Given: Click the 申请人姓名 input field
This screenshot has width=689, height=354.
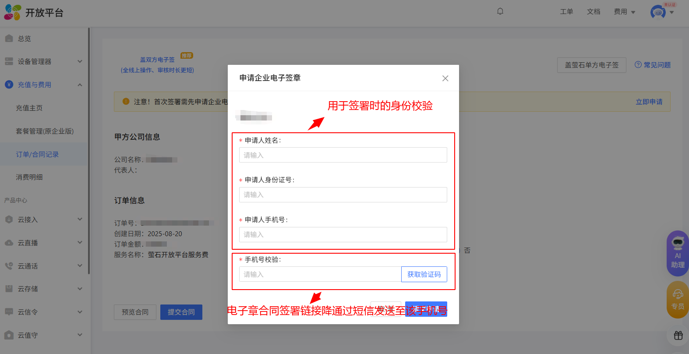Looking at the screenshot, I should point(343,155).
